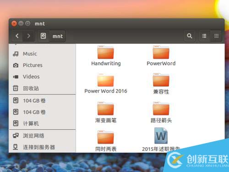
Task: Go back with the left arrow button
Action: pos(17,36)
